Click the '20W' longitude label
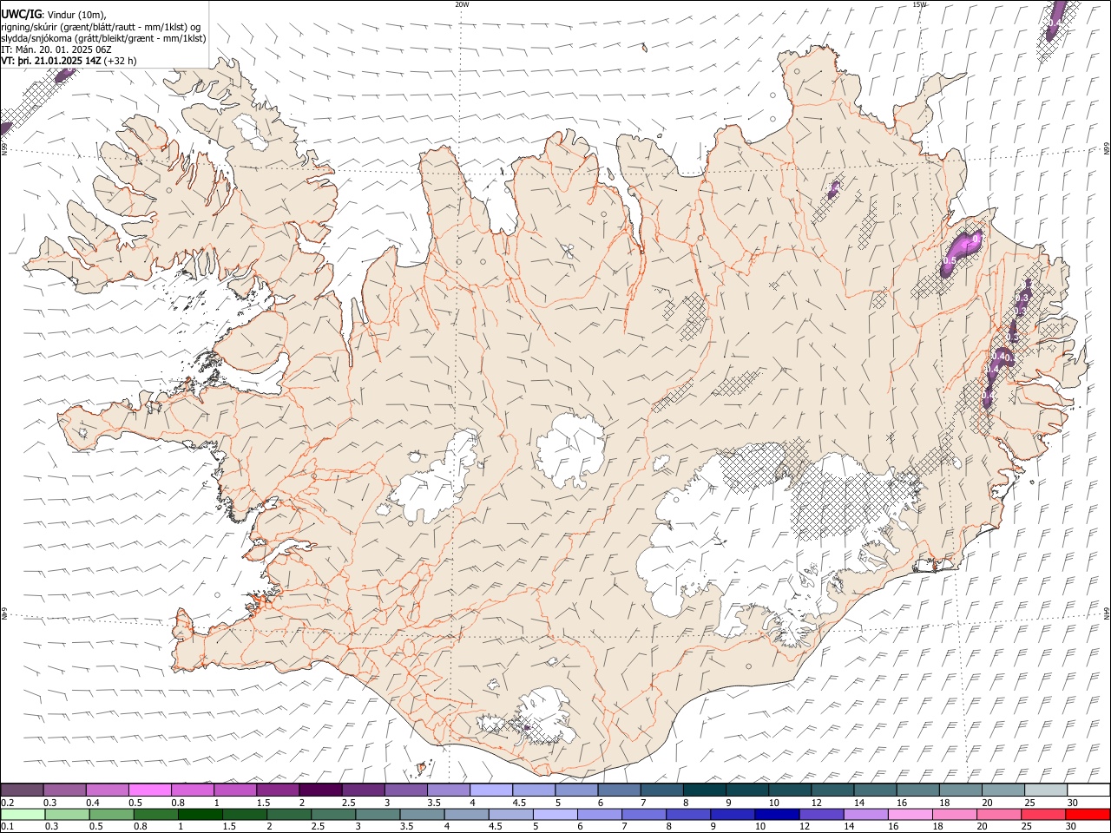 [x=462, y=4]
